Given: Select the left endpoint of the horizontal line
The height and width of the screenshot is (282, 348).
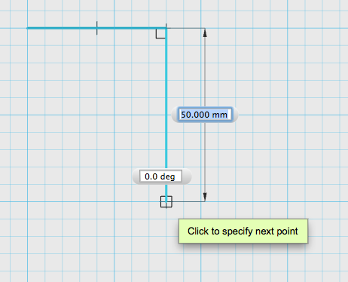Looking at the screenshot, I should click(x=28, y=28).
